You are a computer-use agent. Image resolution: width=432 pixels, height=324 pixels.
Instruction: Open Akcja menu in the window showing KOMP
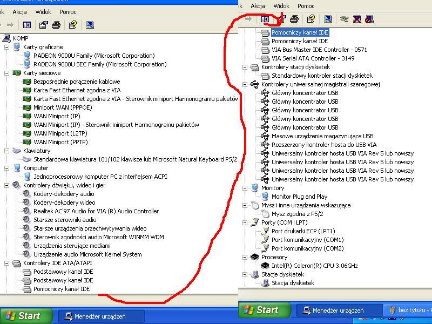coord(19,12)
